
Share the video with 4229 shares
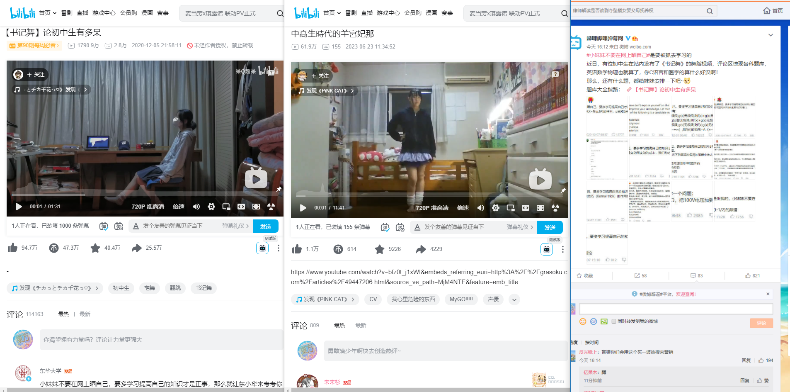421,249
